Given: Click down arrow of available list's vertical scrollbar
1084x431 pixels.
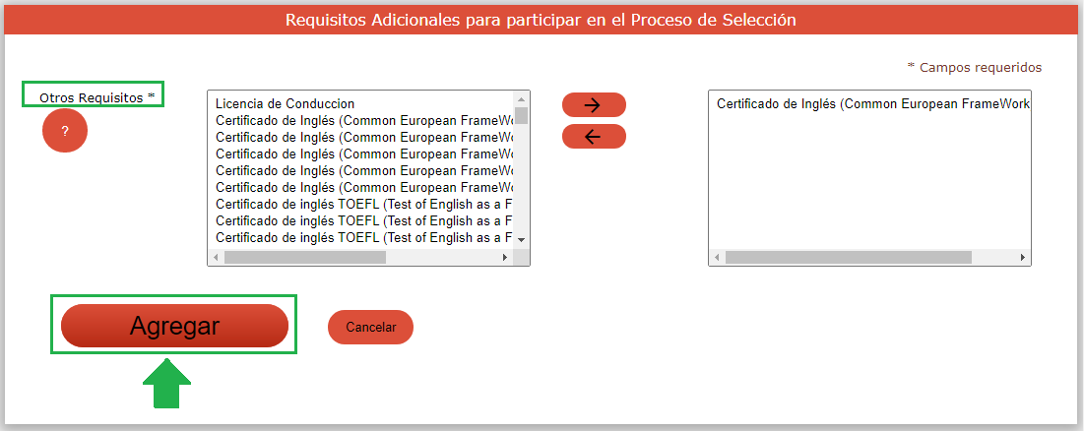Looking at the screenshot, I should tap(522, 239).
